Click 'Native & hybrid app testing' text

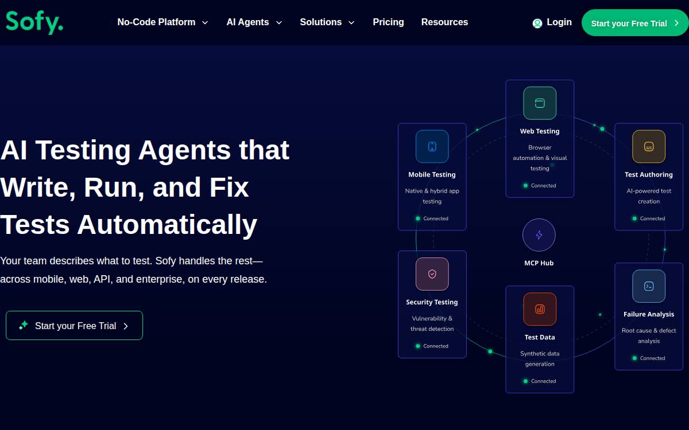click(x=432, y=196)
